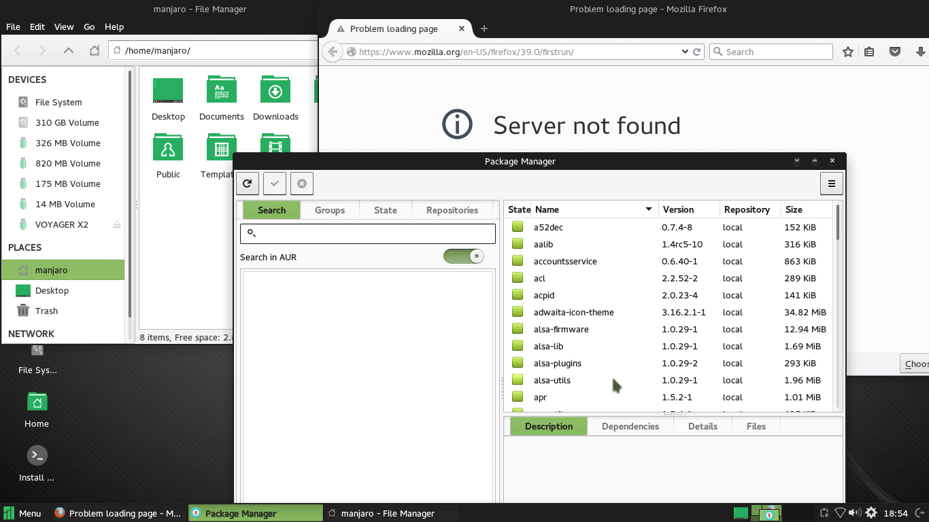Toggle the state checkbox for acpid package

pyautogui.click(x=517, y=295)
